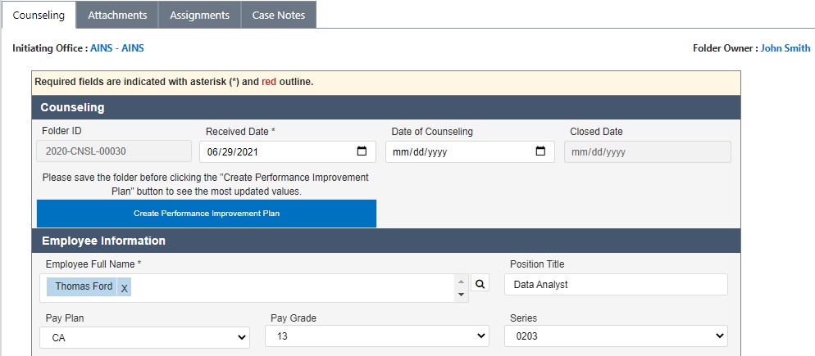This screenshot has height=356, width=815.
Task: Click the Counseling section header bar
Action: click(386, 107)
